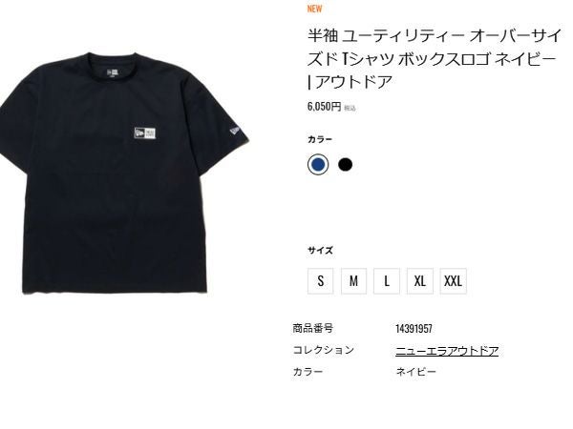This screenshot has width=573, height=429.
Task: Click the サイズ section label
Action: click(320, 250)
